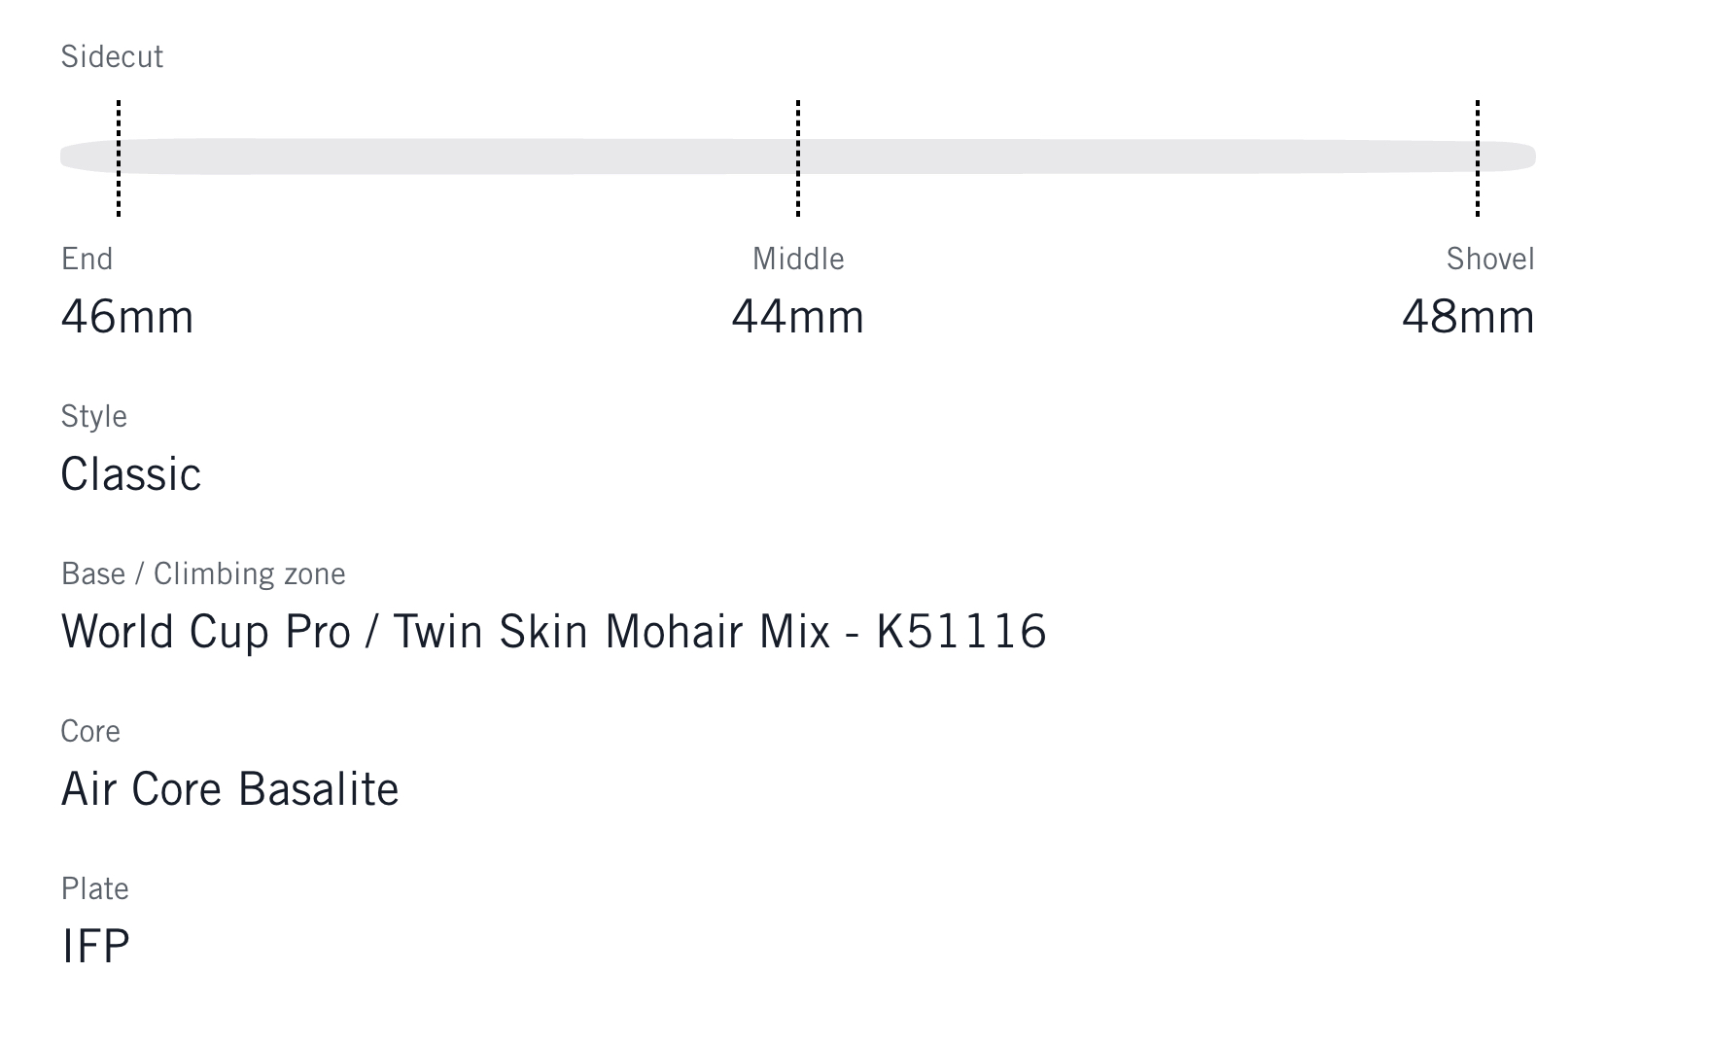1711x1042 pixels.
Task: Click the Base / Climbing zone label
Action: coord(203,574)
